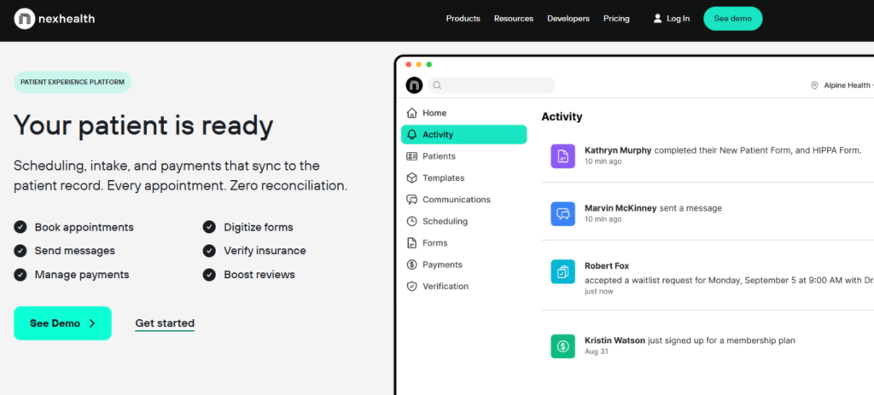Screen dimensions: 874x395
Task: Click the search input field in the app mockup
Action: click(x=491, y=85)
